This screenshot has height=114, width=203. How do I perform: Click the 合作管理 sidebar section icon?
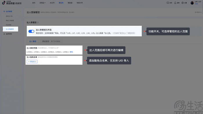[4, 12]
